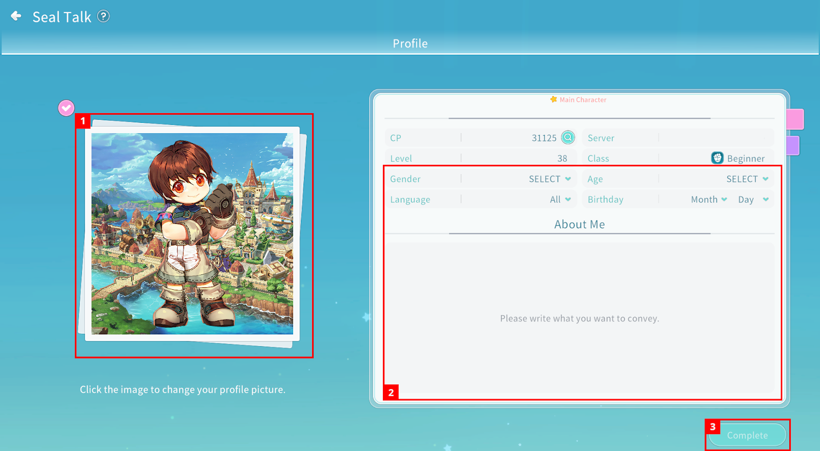Expand the Gender SELECT dropdown
820x451 pixels.
[550, 179]
